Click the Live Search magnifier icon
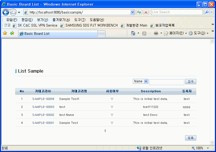 point(207,12)
